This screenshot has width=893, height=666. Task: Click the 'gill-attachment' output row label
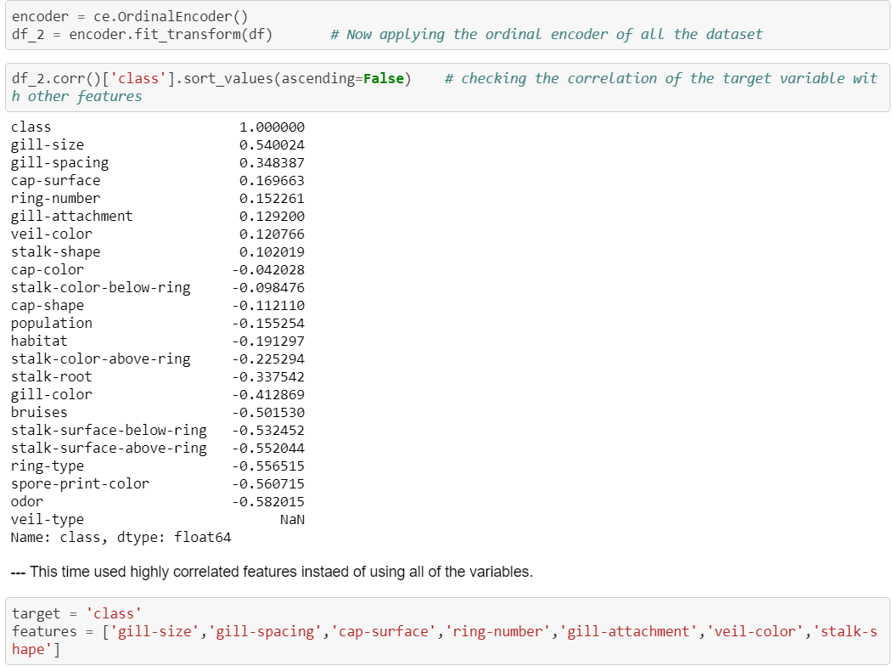pos(72,216)
